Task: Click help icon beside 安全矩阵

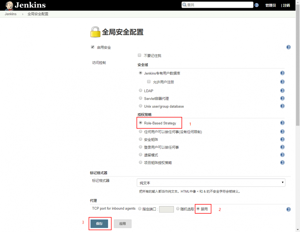Action: [x=282, y=139]
